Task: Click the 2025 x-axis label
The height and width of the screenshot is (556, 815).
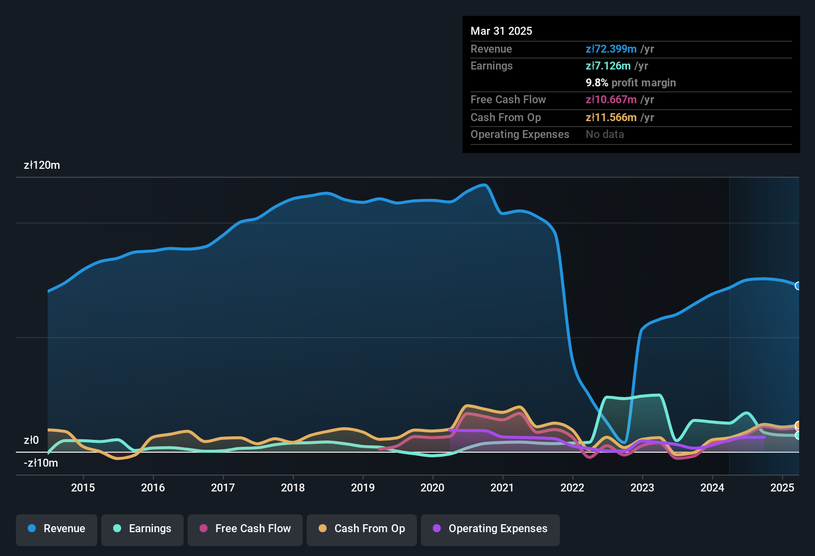Action: 782,487
